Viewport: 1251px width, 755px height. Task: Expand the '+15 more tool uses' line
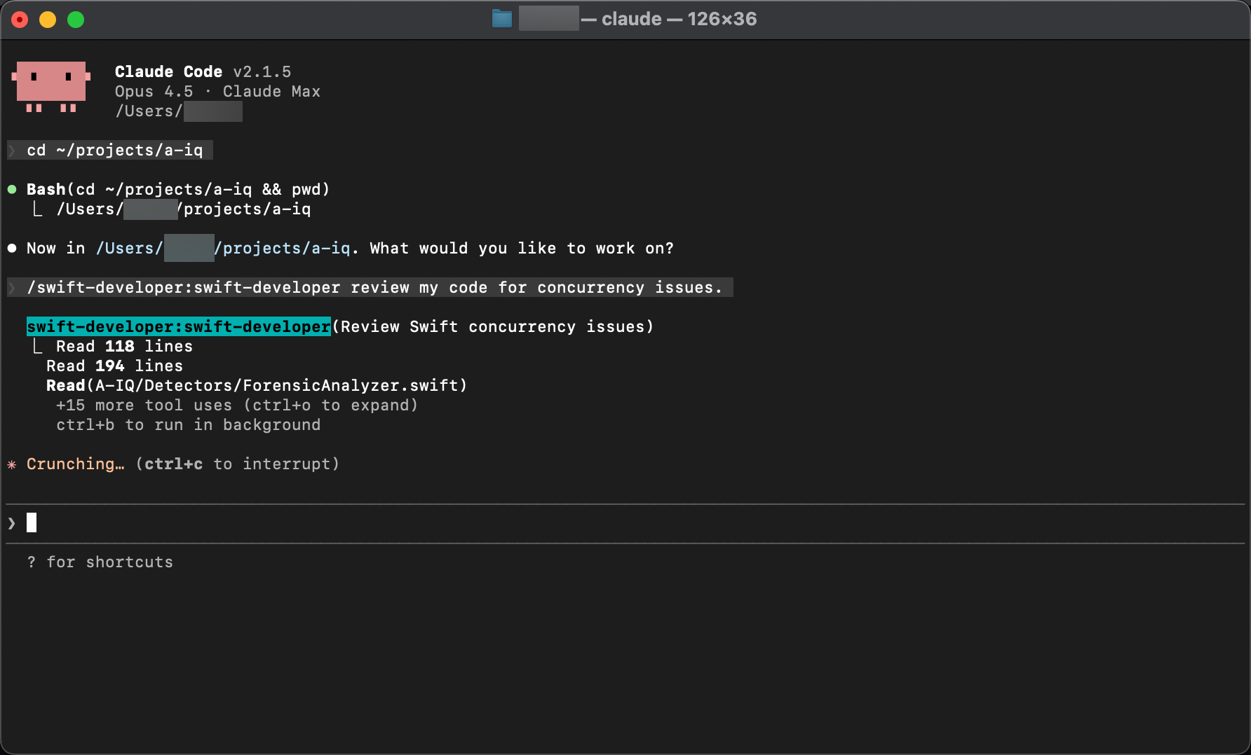coord(237,406)
